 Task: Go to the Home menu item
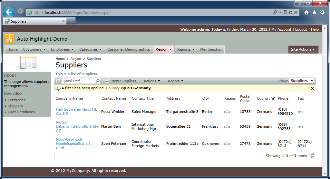coord(13,49)
